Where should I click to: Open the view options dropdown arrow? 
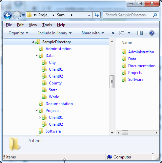pos(129,33)
